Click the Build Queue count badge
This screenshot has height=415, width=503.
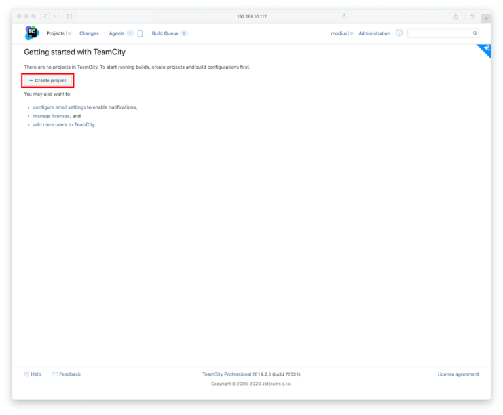click(x=184, y=33)
